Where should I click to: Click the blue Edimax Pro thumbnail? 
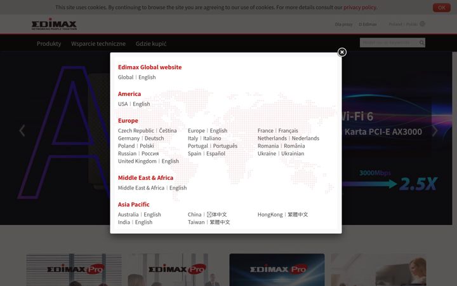pyautogui.click(x=277, y=269)
